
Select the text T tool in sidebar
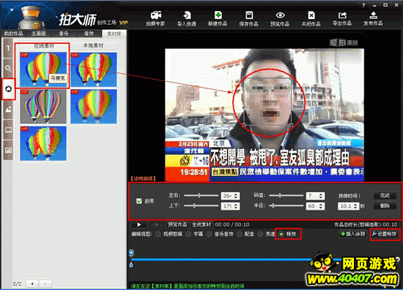click(8, 48)
